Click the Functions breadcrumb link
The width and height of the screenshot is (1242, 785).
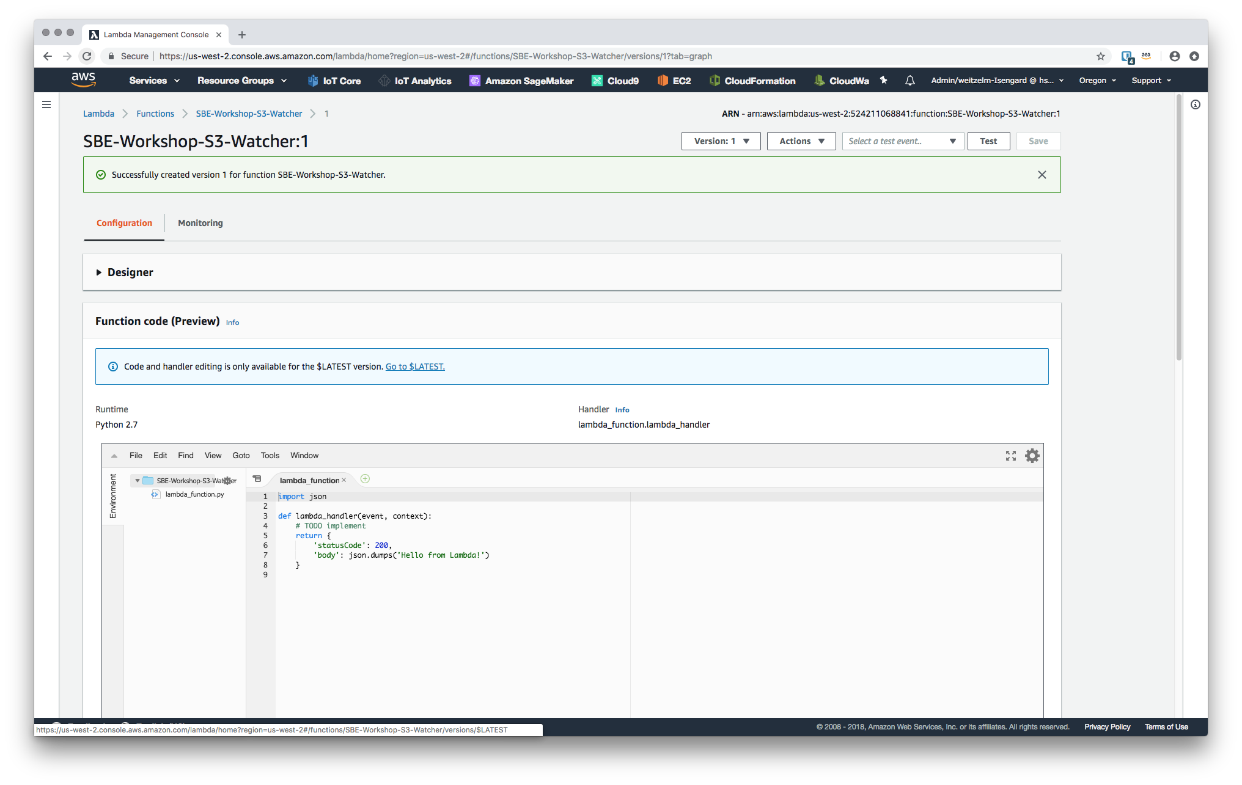pyautogui.click(x=155, y=114)
